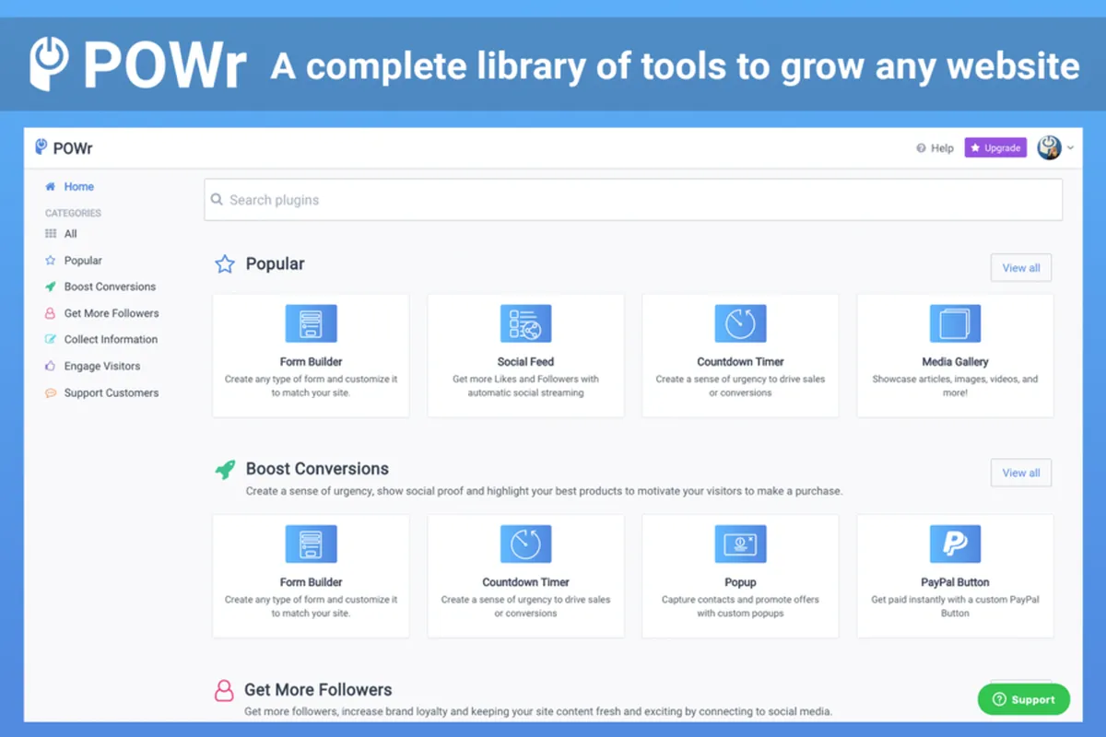Click the CATEGORIES label in sidebar

click(x=73, y=213)
